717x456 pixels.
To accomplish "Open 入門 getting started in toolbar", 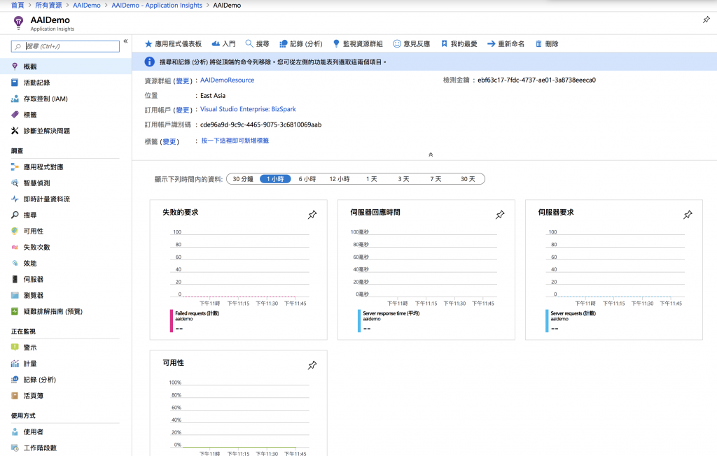I will pyautogui.click(x=223, y=44).
